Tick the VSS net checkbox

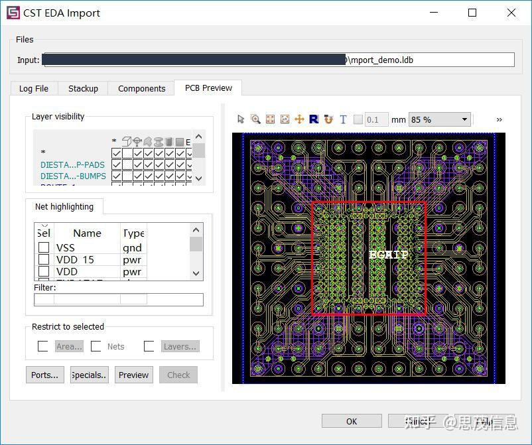click(44, 247)
